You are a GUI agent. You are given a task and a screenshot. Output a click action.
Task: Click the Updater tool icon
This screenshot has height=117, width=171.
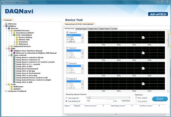pyautogui.click(x=12, y=89)
